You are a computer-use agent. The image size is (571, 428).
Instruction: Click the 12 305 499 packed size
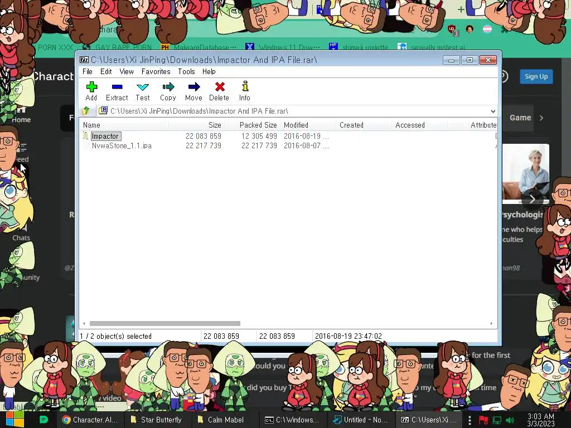point(259,136)
